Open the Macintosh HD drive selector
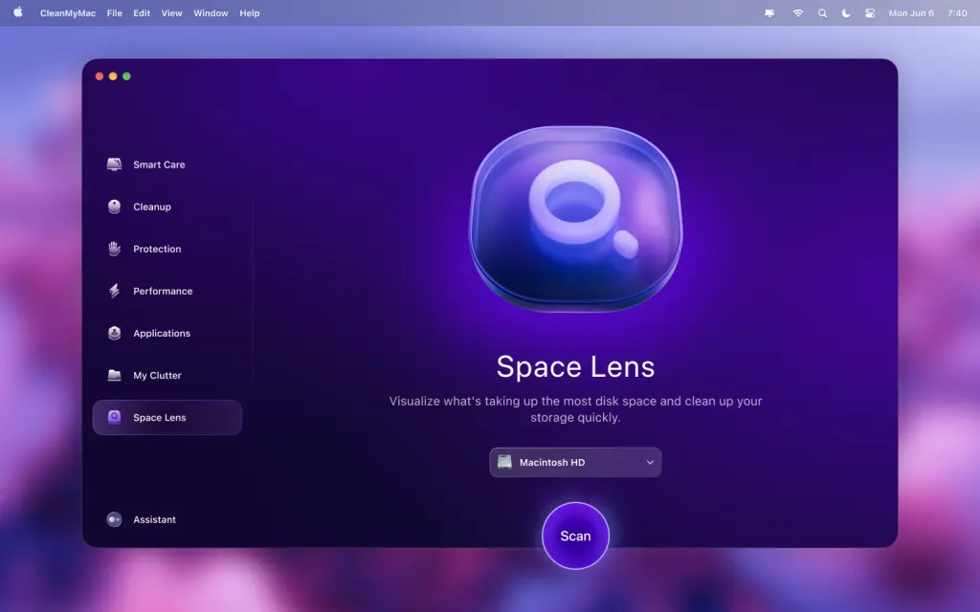The width and height of the screenshot is (980, 612). click(575, 462)
